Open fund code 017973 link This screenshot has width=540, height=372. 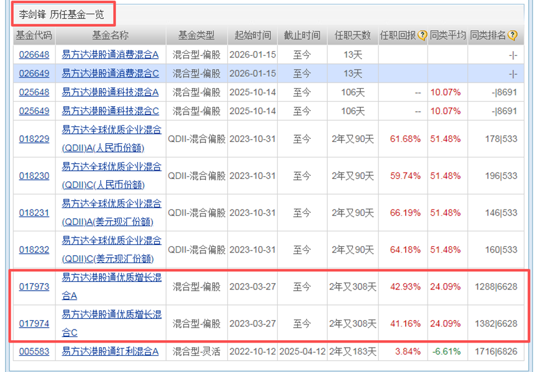[34, 286]
